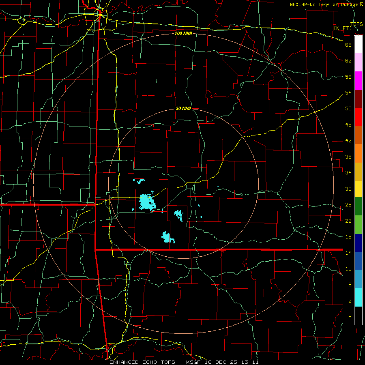Click the legend value 42

pos(348,141)
